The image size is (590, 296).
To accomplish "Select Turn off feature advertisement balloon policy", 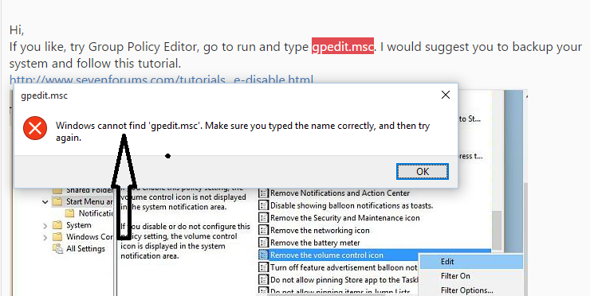I will [x=344, y=267].
